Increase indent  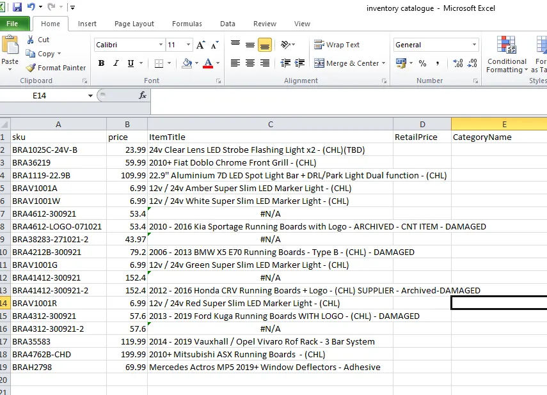[299, 63]
